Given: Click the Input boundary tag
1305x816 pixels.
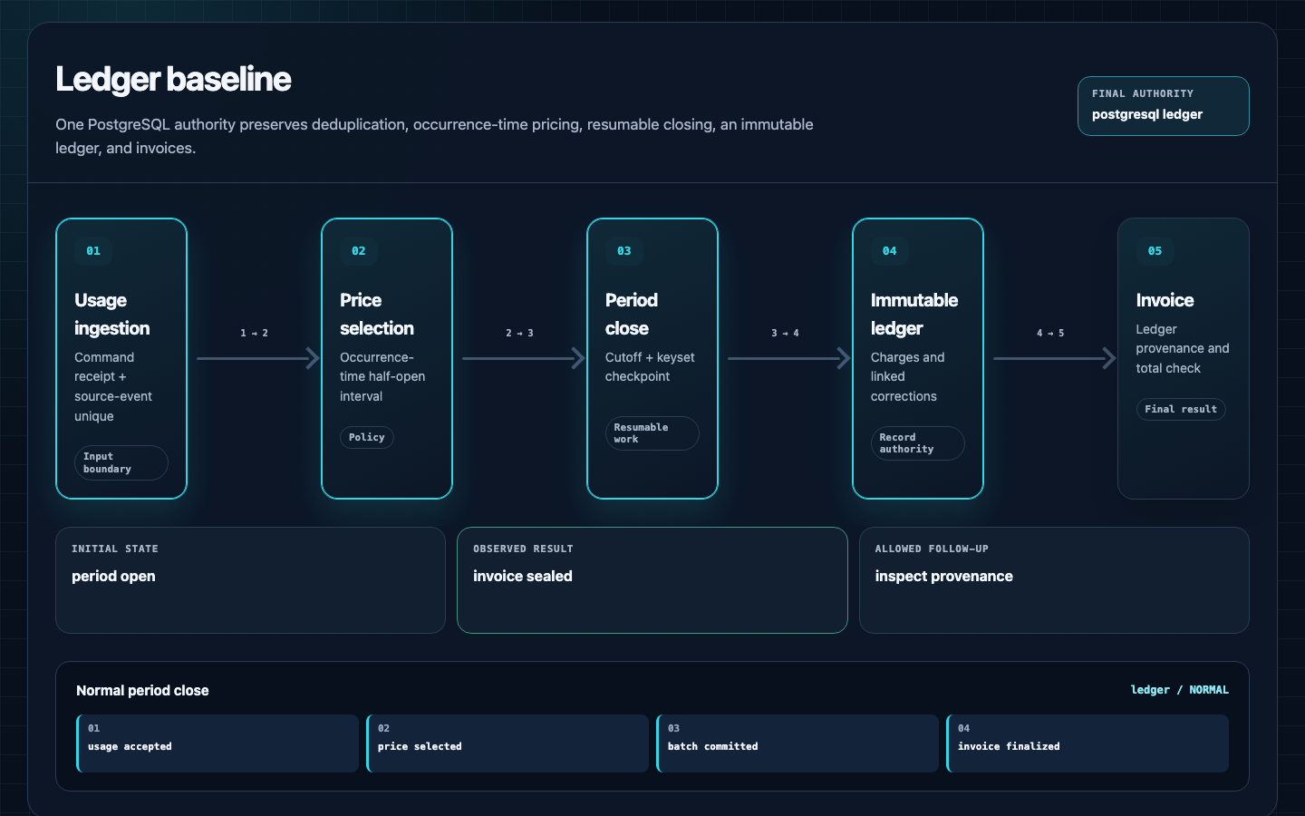Looking at the screenshot, I should [x=121, y=462].
